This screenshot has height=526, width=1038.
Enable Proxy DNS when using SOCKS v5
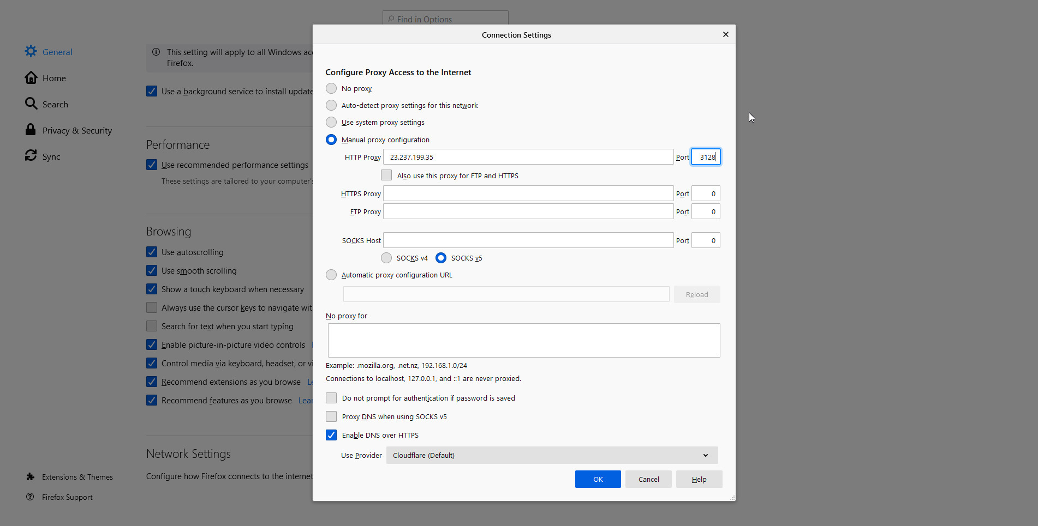[331, 416]
